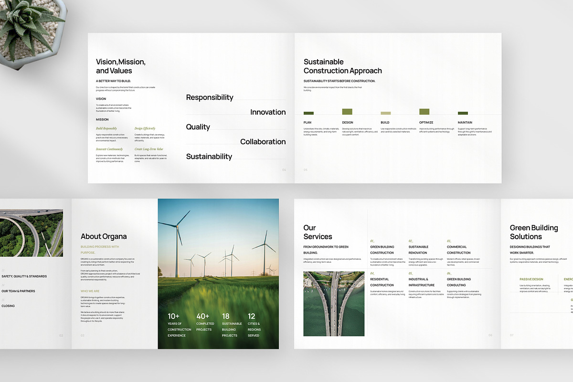This screenshot has width=573, height=382.
Task: Select the aerial highway interchange forest photo
Action: click(x=32, y=233)
